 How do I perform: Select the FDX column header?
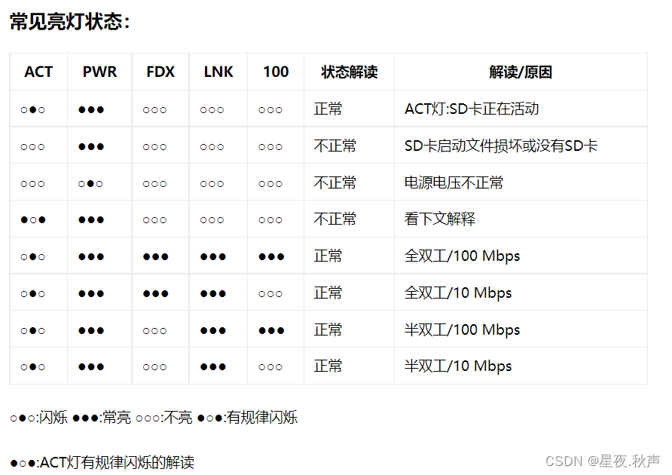coord(160,72)
